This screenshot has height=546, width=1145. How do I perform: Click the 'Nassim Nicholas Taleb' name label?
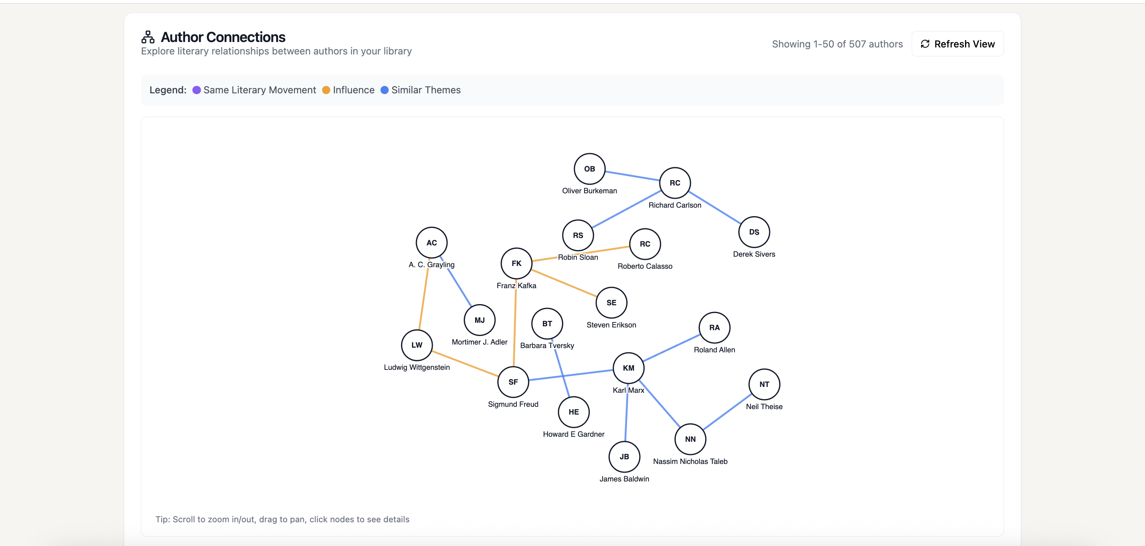[690, 461]
